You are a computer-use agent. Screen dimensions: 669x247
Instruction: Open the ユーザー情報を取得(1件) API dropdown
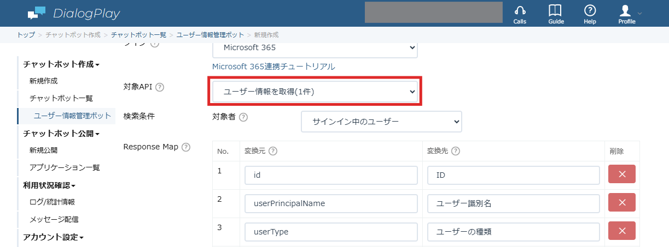[x=315, y=92]
